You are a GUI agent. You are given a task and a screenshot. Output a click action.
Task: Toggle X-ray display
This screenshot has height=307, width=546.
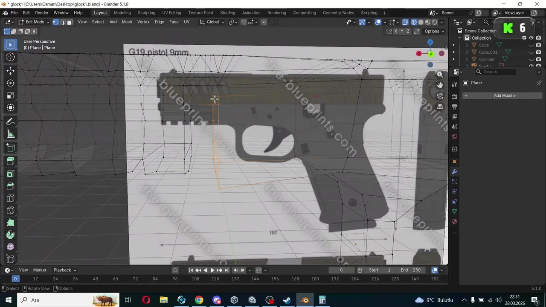click(x=405, y=22)
